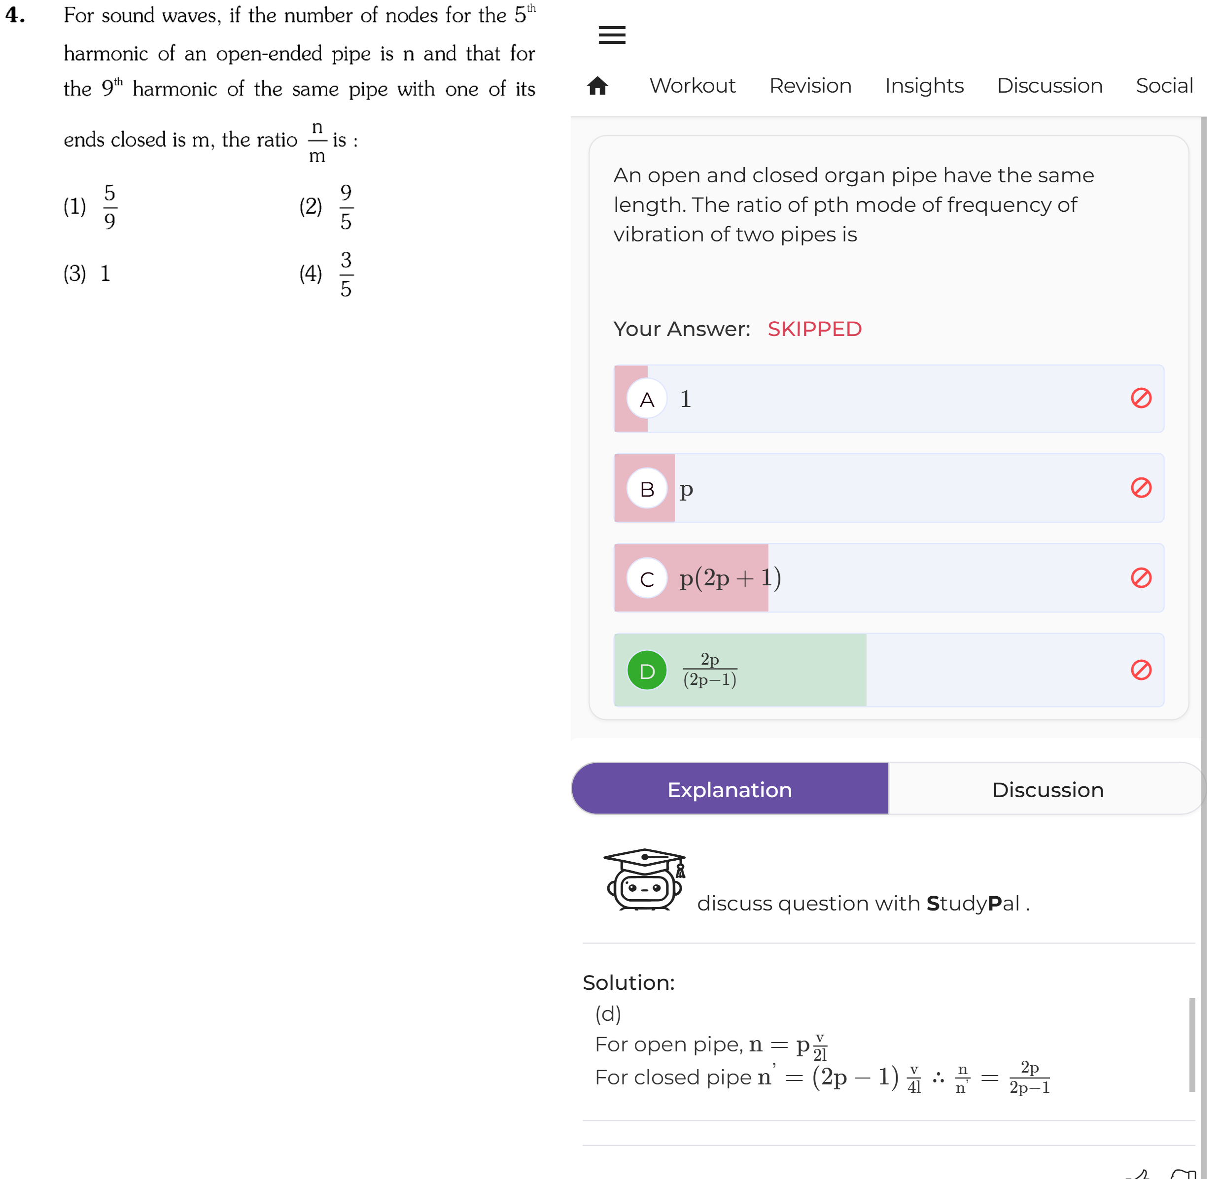Click the StudyPal robot mascot icon

pyautogui.click(x=644, y=878)
